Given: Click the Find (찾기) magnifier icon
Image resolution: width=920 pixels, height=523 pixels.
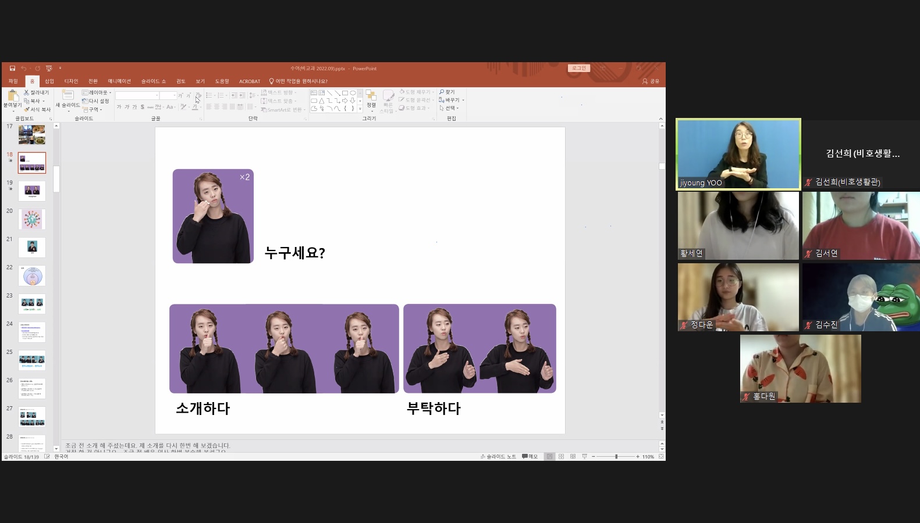Looking at the screenshot, I should point(442,92).
